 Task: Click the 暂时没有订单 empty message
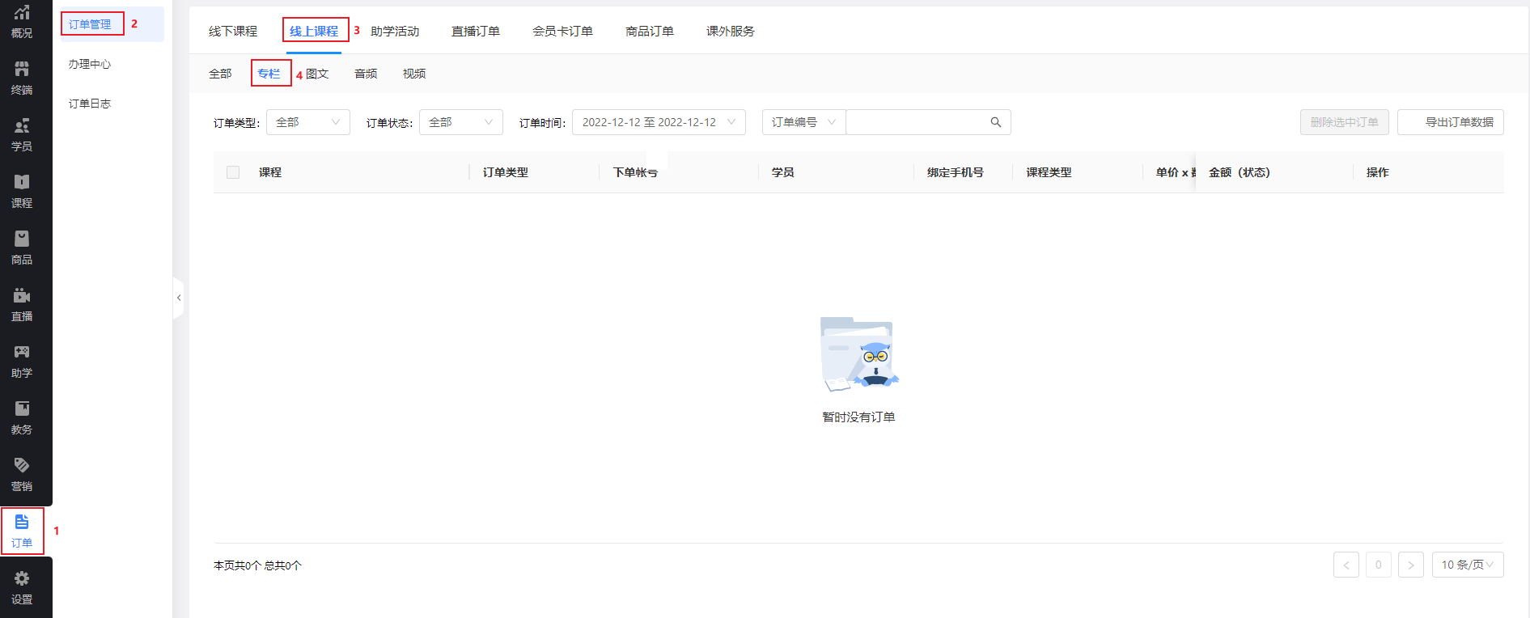point(858,417)
